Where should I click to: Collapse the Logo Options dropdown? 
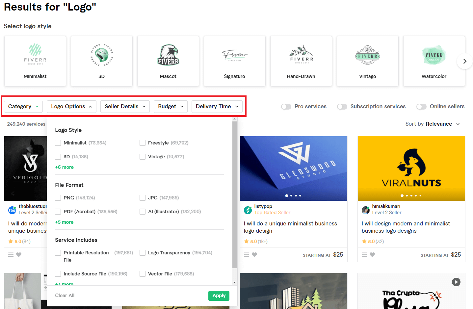tap(71, 107)
